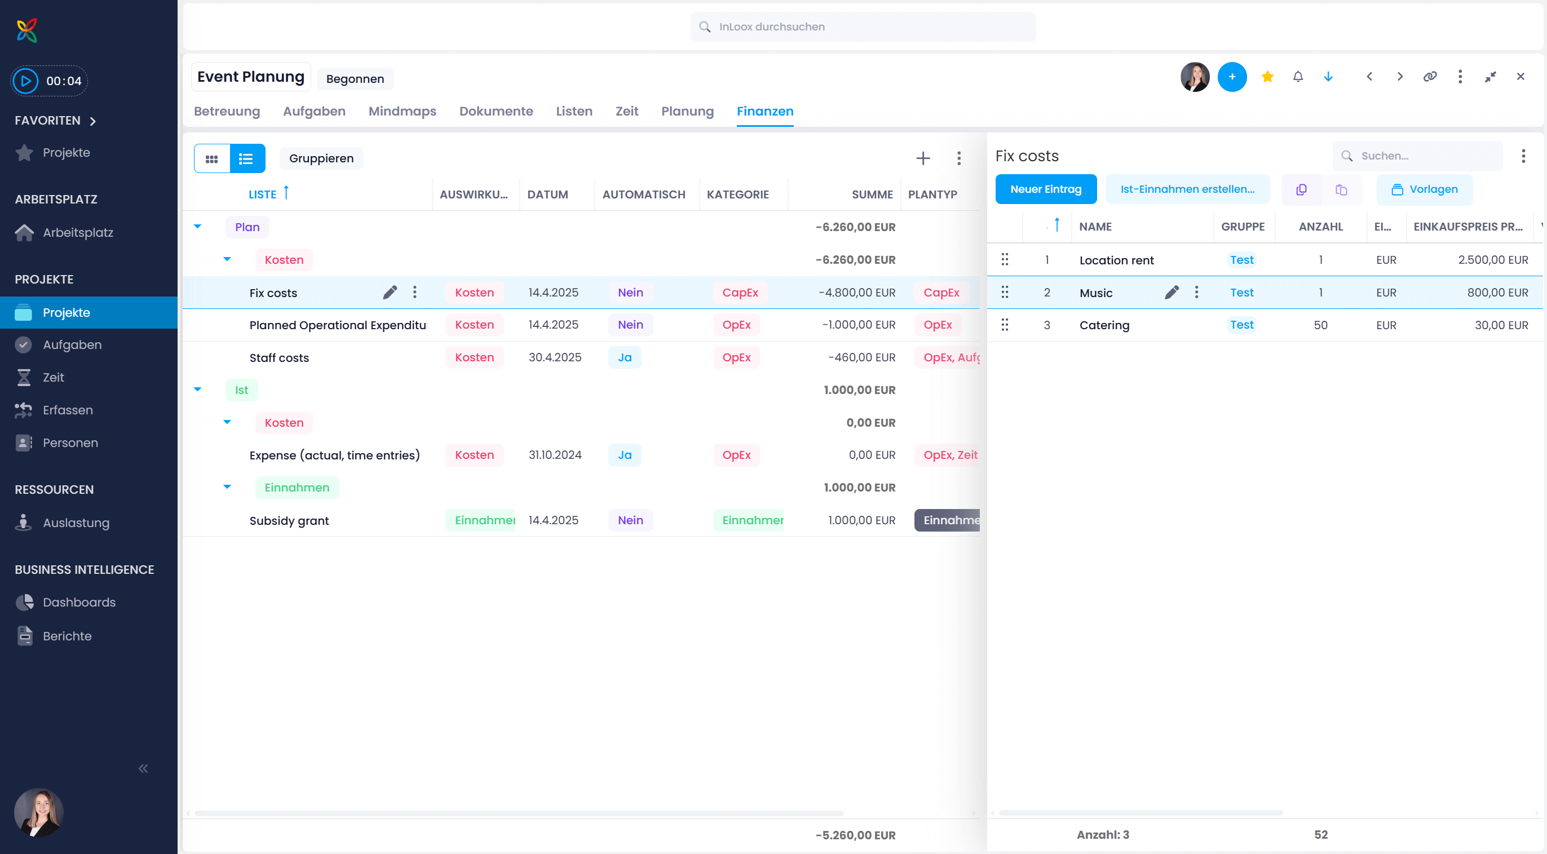Add new budget with plus icon
The width and height of the screenshot is (1547, 854).
click(923, 158)
